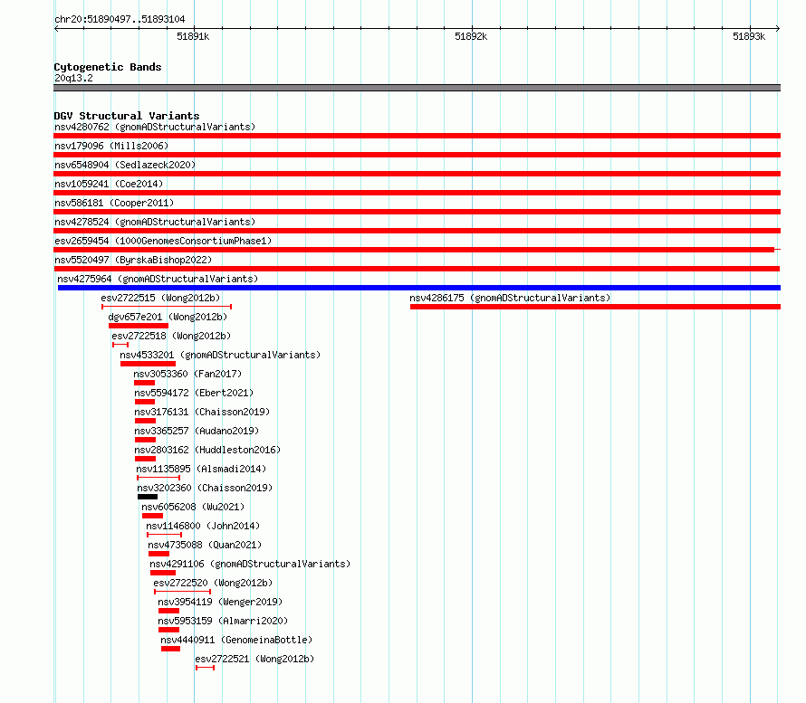
Task: Click nsv2803162 Huddleston2016 label
Action: (x=207, y=450)
